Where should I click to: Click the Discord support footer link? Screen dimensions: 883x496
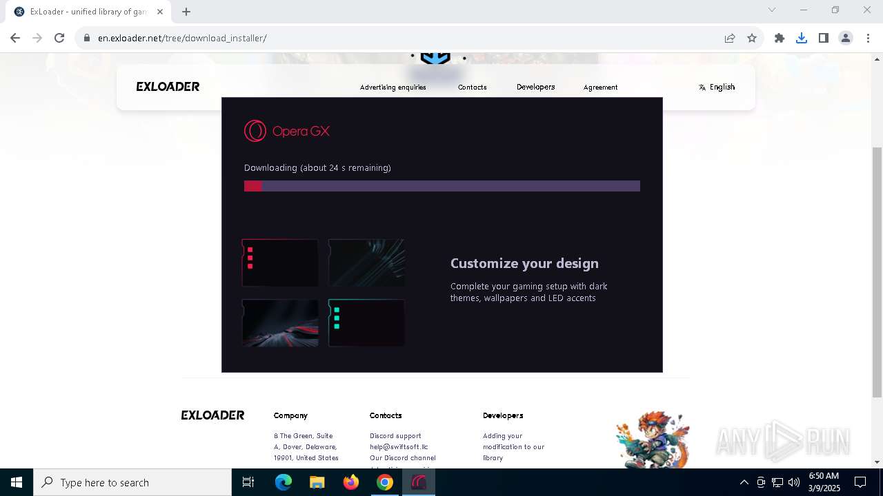[x=395, y=436]
